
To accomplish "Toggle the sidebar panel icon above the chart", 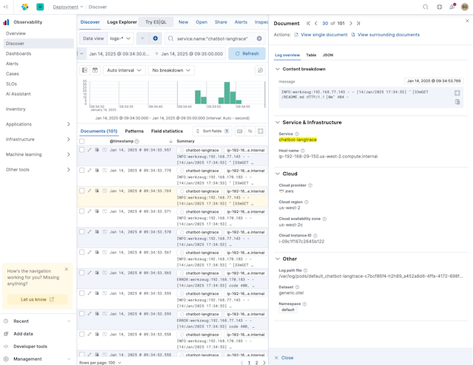I will tap(85, 70).
